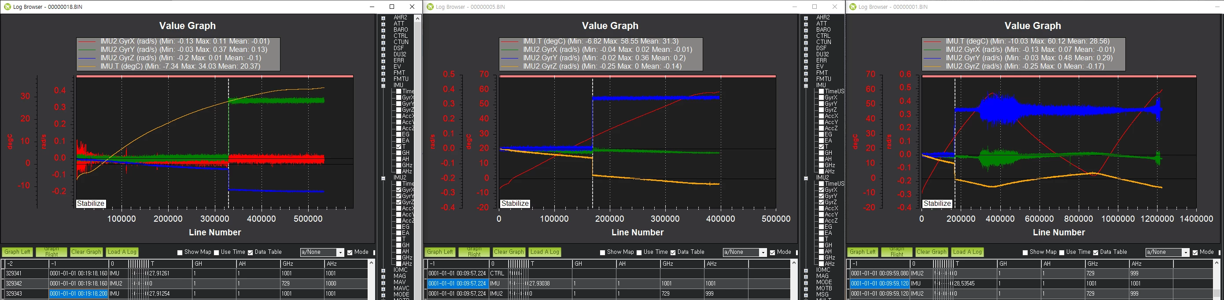Screen dimensions: 1224x300
Task: Uncheck the IMU T checkbox in the 00000018.BIN tree
Action: coord(399,146)
